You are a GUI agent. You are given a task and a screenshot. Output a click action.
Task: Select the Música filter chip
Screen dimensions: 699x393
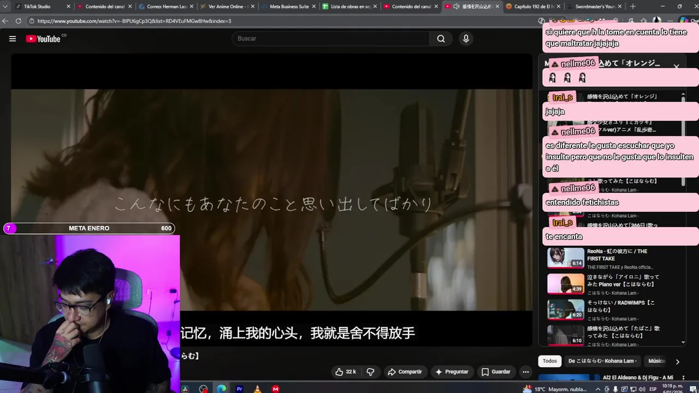pos(657,361)
